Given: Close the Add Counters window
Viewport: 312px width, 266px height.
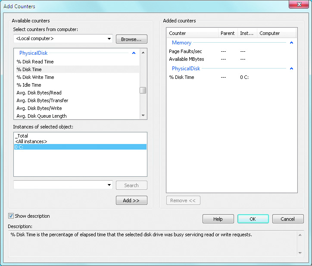Looking at the screenshot, I should pyautogui.click(x=299, y=4).
